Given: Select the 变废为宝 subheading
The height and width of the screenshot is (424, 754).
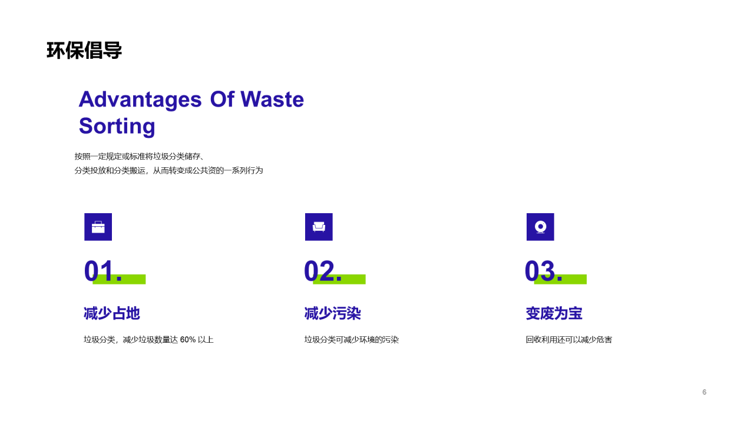Looking at the screenshot, I should [x=554, y=313].
